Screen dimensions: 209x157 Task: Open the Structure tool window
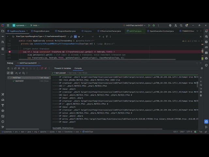3,49
